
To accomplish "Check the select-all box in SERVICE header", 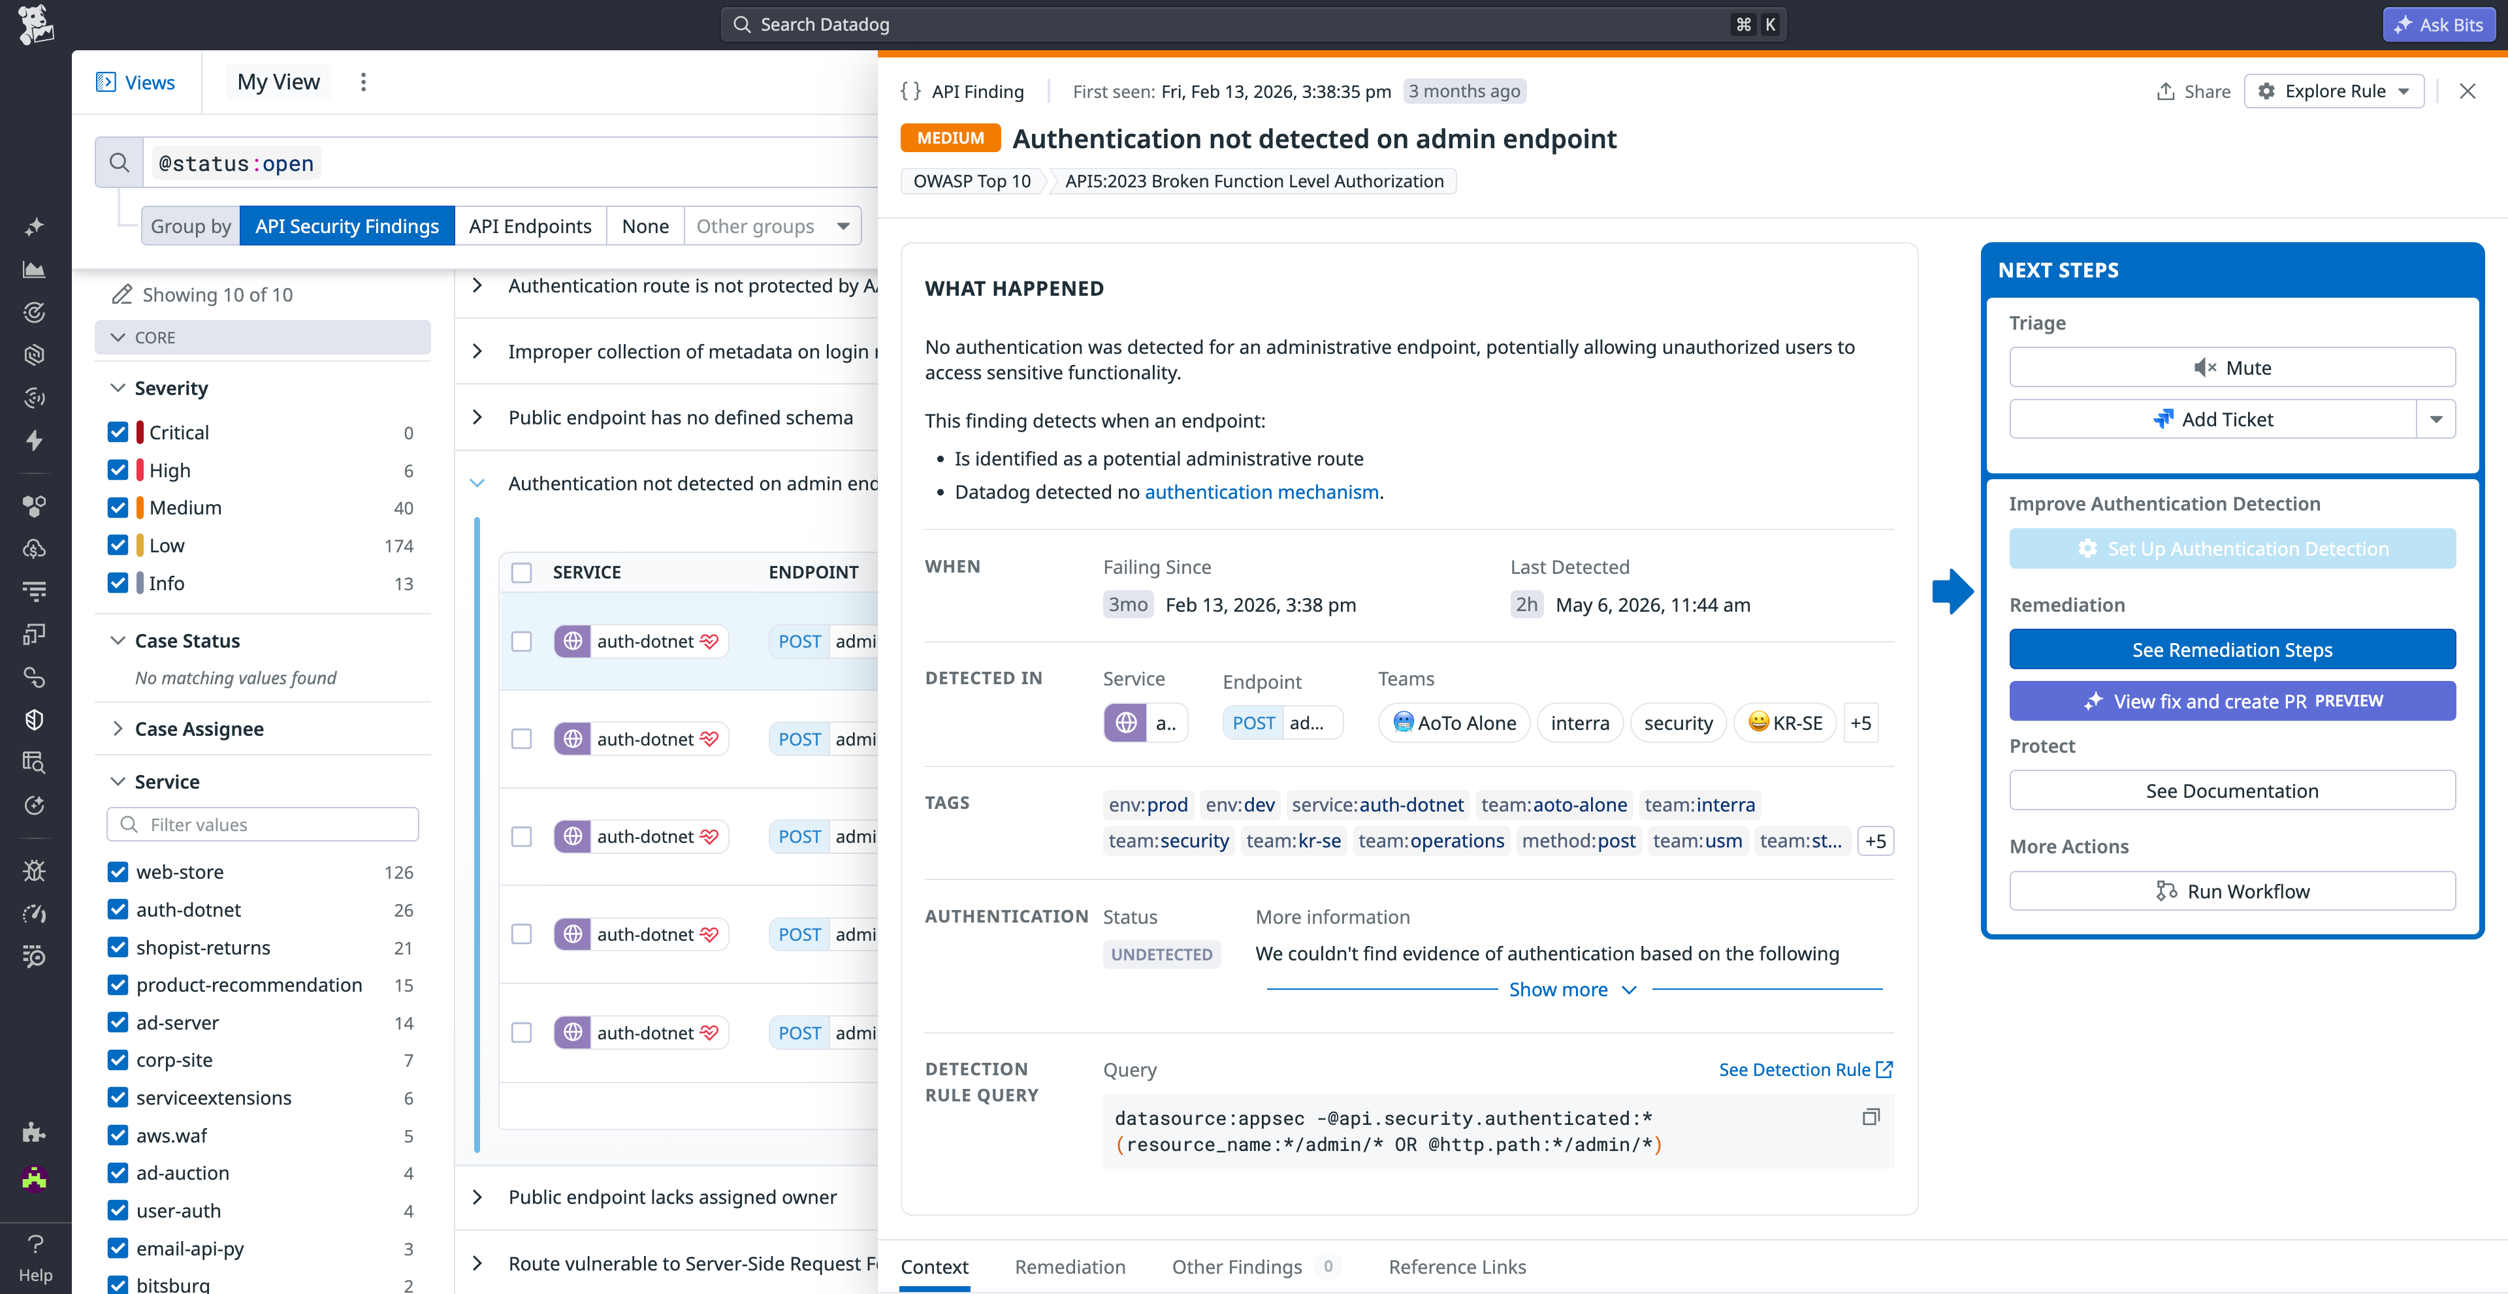I will coord(522,572).
